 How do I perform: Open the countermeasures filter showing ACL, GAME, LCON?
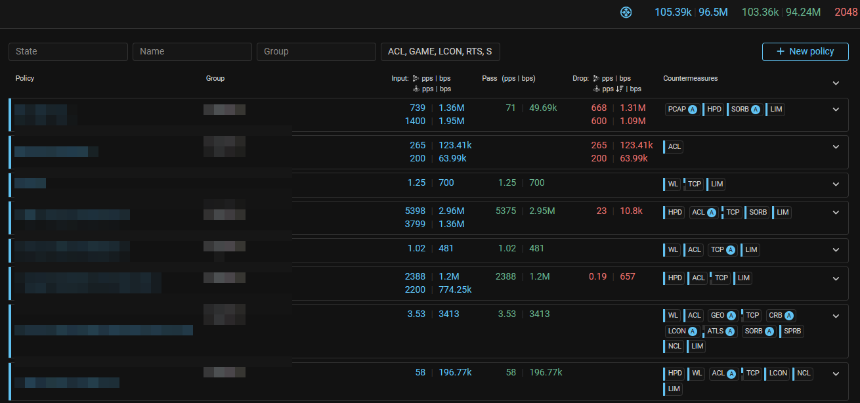point(440,52)
